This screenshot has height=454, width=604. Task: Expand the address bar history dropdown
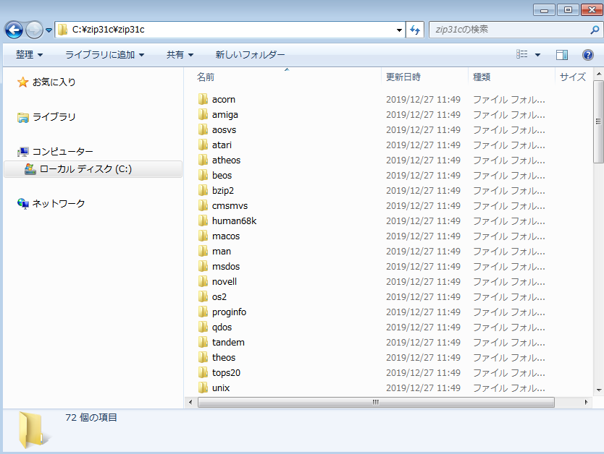click(400, 30)
